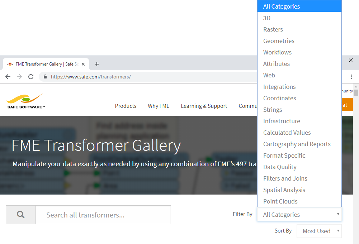Choose the Strings category option
This screenshot has height=244, width=359.
tap(299, 110)
